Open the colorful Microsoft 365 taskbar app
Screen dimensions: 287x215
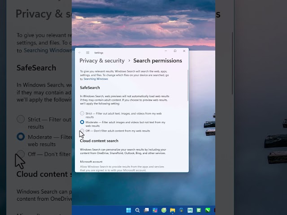tap(155, 210)
